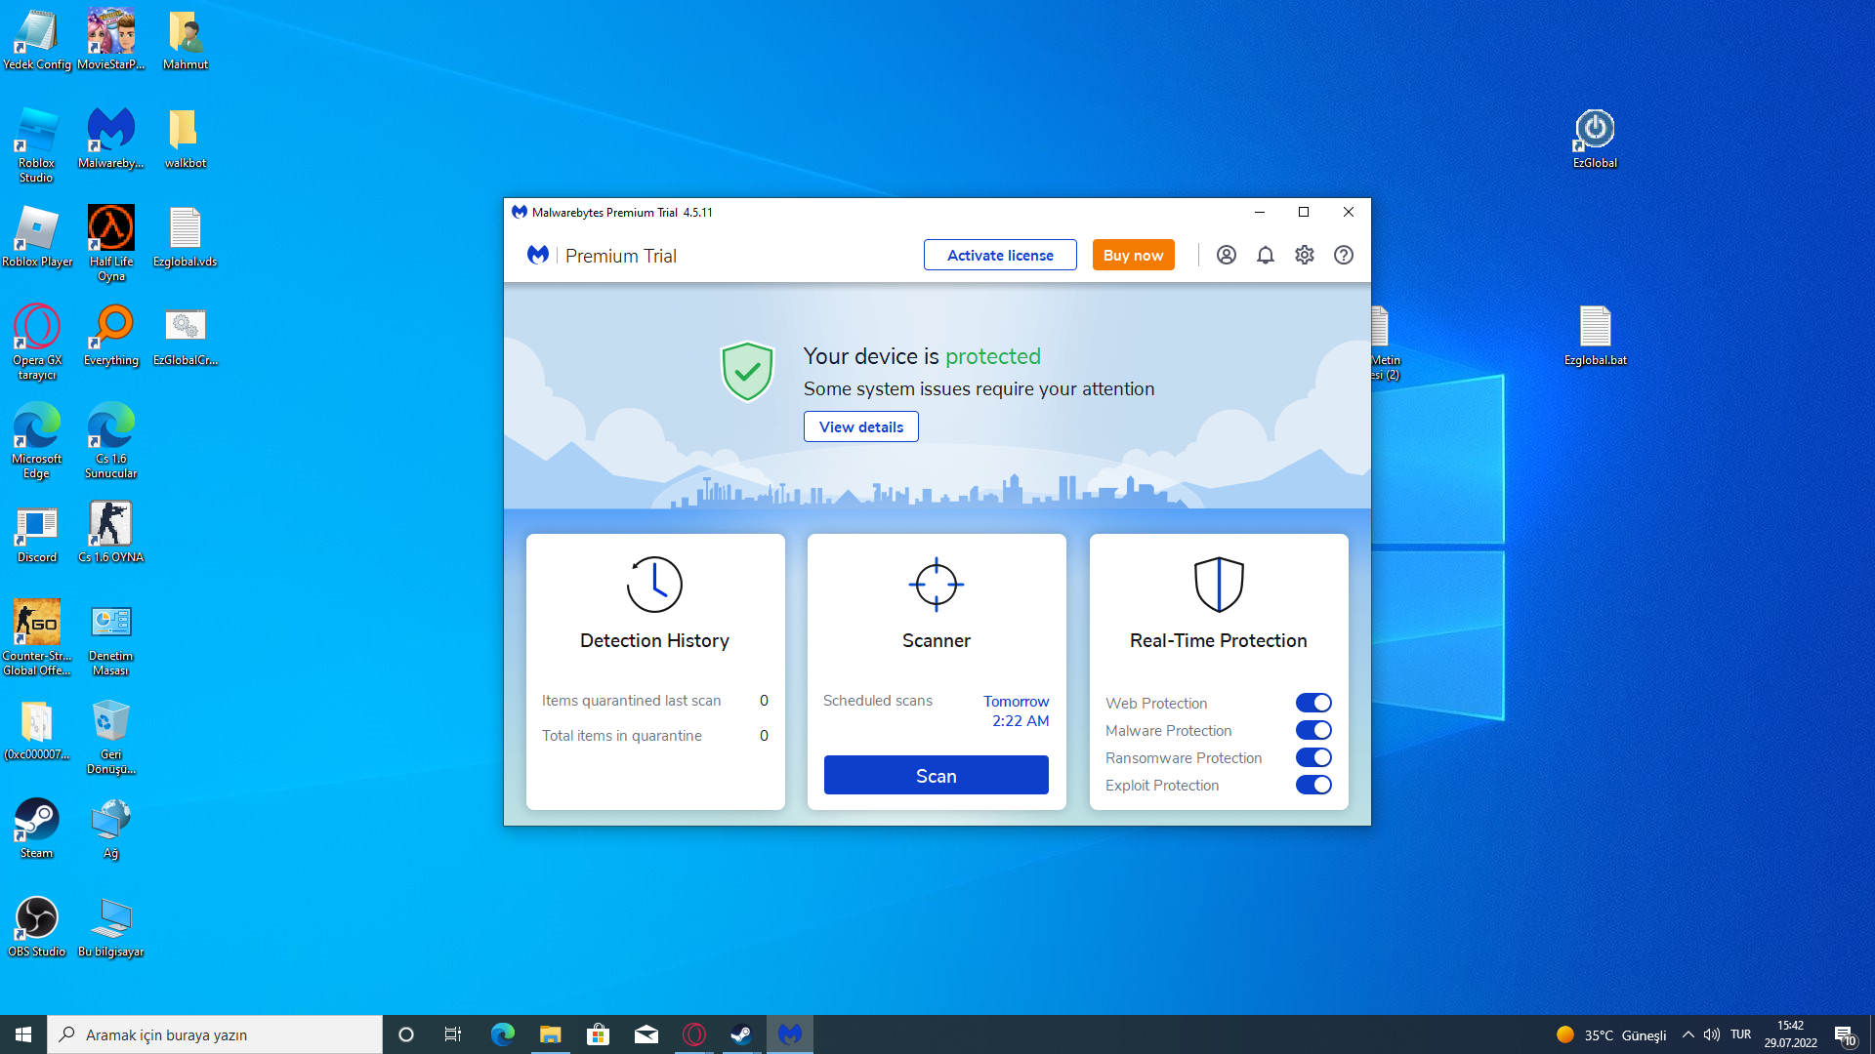
Task: Open the notifications bell icon
Action: pos(1266,255)
